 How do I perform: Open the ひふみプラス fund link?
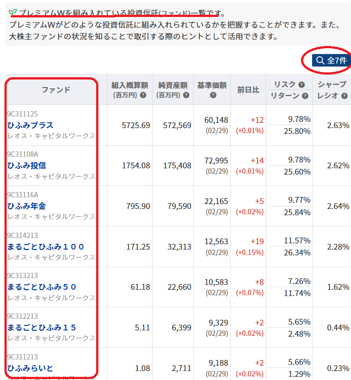click(30, 125)
